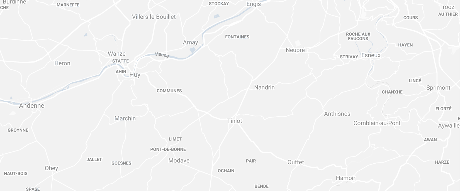Screen dimensions: 460x191
Task: Select the Sprimont label
Action: [x=438, y=88]
